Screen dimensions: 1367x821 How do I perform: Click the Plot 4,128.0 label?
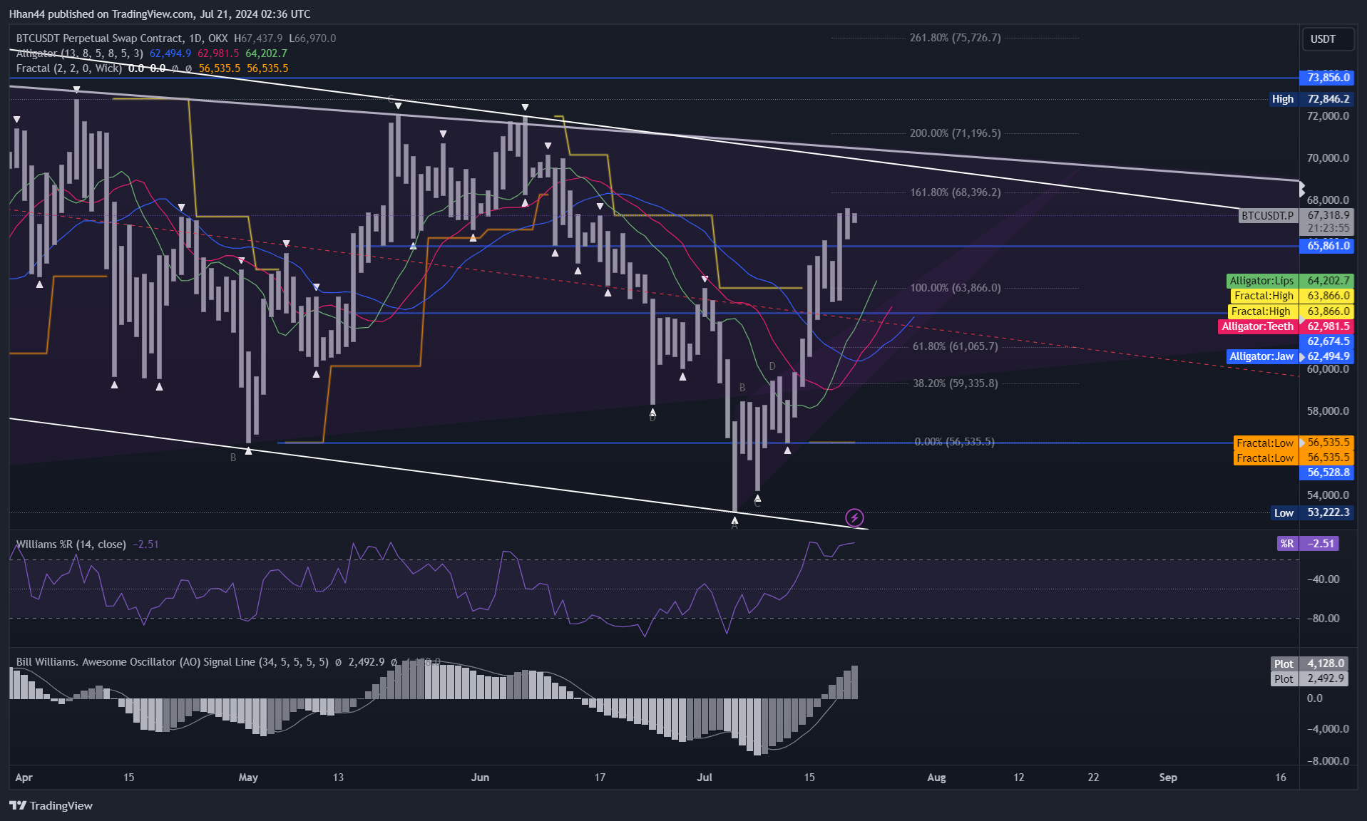(1310, 663)
